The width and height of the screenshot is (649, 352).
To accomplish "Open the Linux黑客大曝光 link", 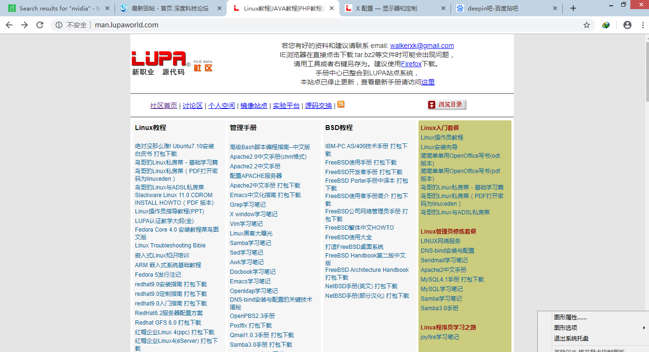I will pyautogui.click(x=251, y=234).
